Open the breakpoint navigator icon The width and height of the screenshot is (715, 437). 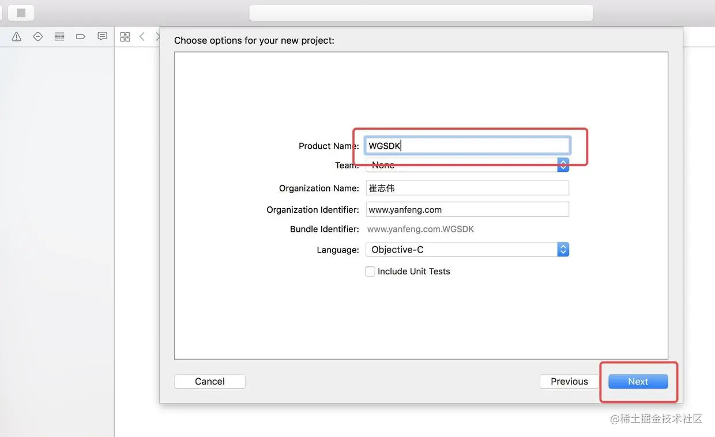pyautogui.click(x=81, y=37)
